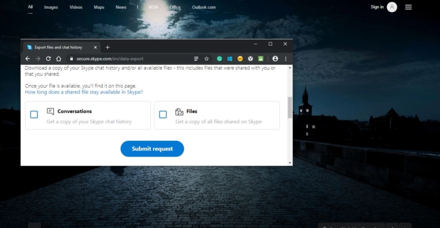The width and height of the screenshot is (440, 228).
Task: Go back with the browser back arrow
Action: (28, 59)
